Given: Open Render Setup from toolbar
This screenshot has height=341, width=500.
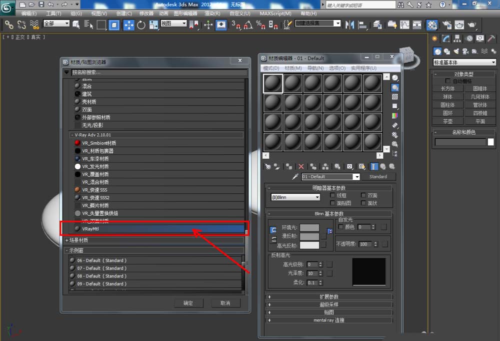Looking at the screenshot, I should click(x=447, y=25).
